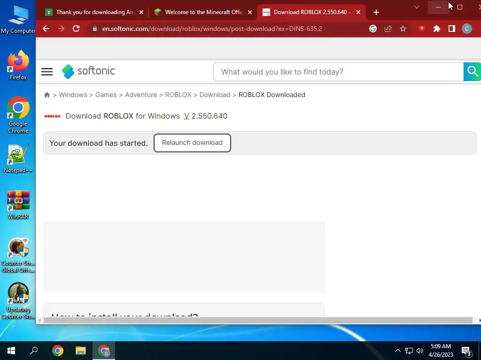The width and height of the screenshot is (481, 360).
Task: Open the Download breadcrumb link
Action: coord(215,95)
